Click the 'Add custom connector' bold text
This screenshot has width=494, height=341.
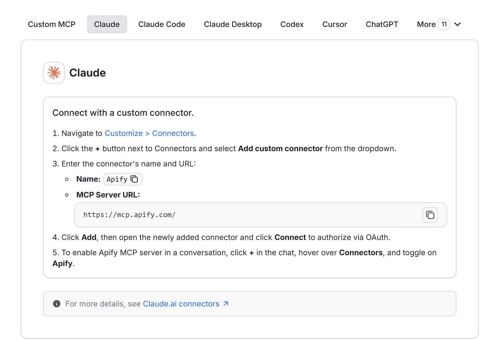coord(280,149)
